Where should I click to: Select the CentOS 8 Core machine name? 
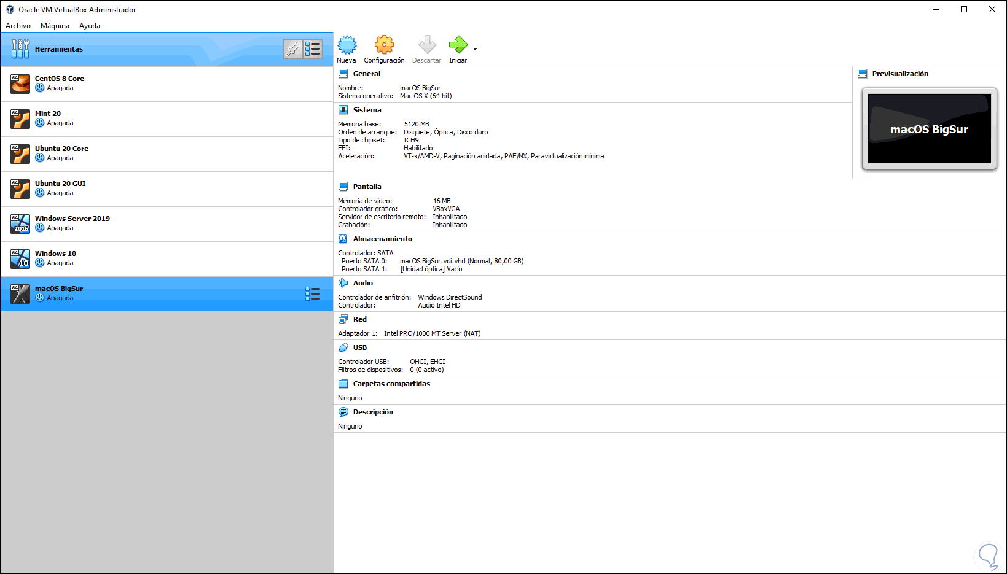[60, 79]
